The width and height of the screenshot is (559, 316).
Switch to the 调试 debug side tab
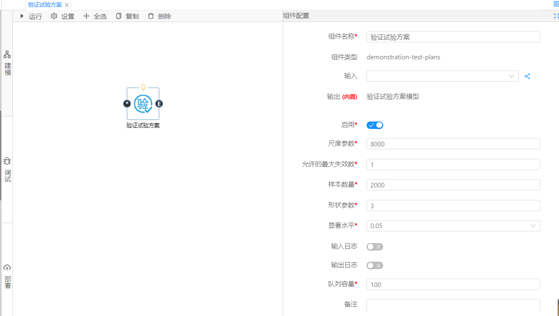pos(7,170)
